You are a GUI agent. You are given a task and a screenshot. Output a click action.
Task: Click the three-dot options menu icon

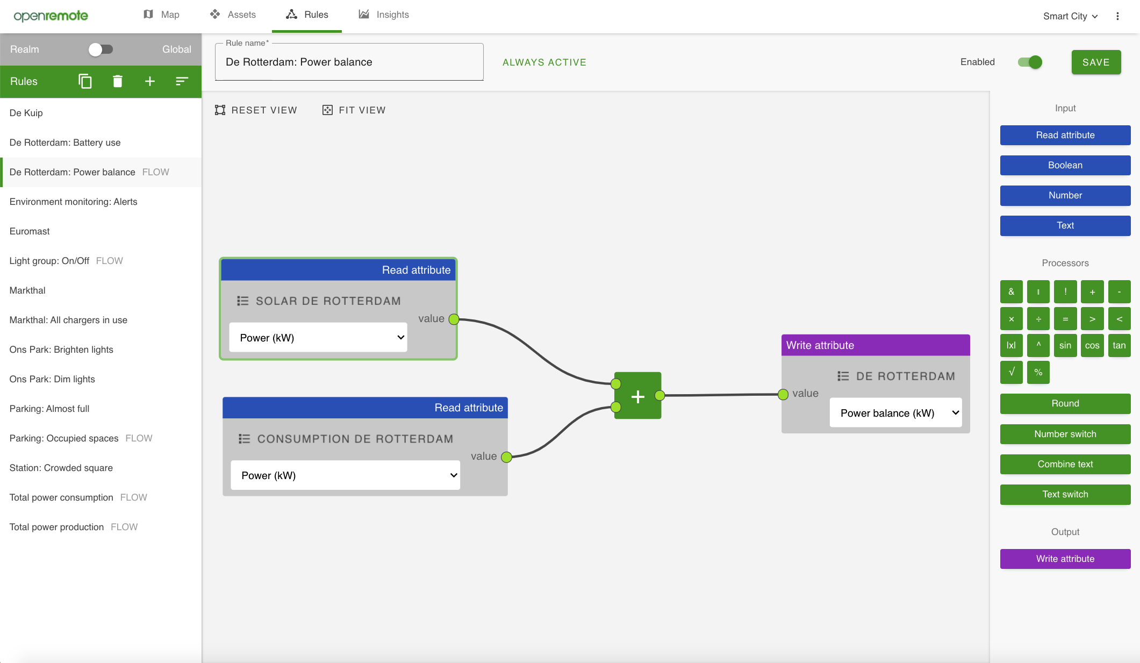pyautogui.click(x=1117, y=16)
